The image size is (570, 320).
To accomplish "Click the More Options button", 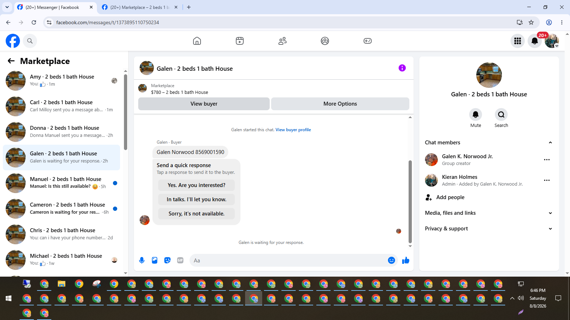I will tap(340, 104).
